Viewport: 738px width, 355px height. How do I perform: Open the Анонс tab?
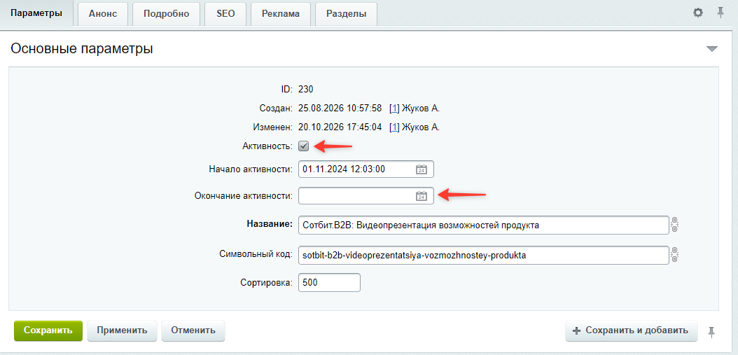coord(103,14)
